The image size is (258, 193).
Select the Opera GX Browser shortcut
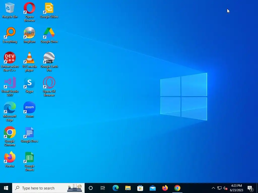(49, 87)
